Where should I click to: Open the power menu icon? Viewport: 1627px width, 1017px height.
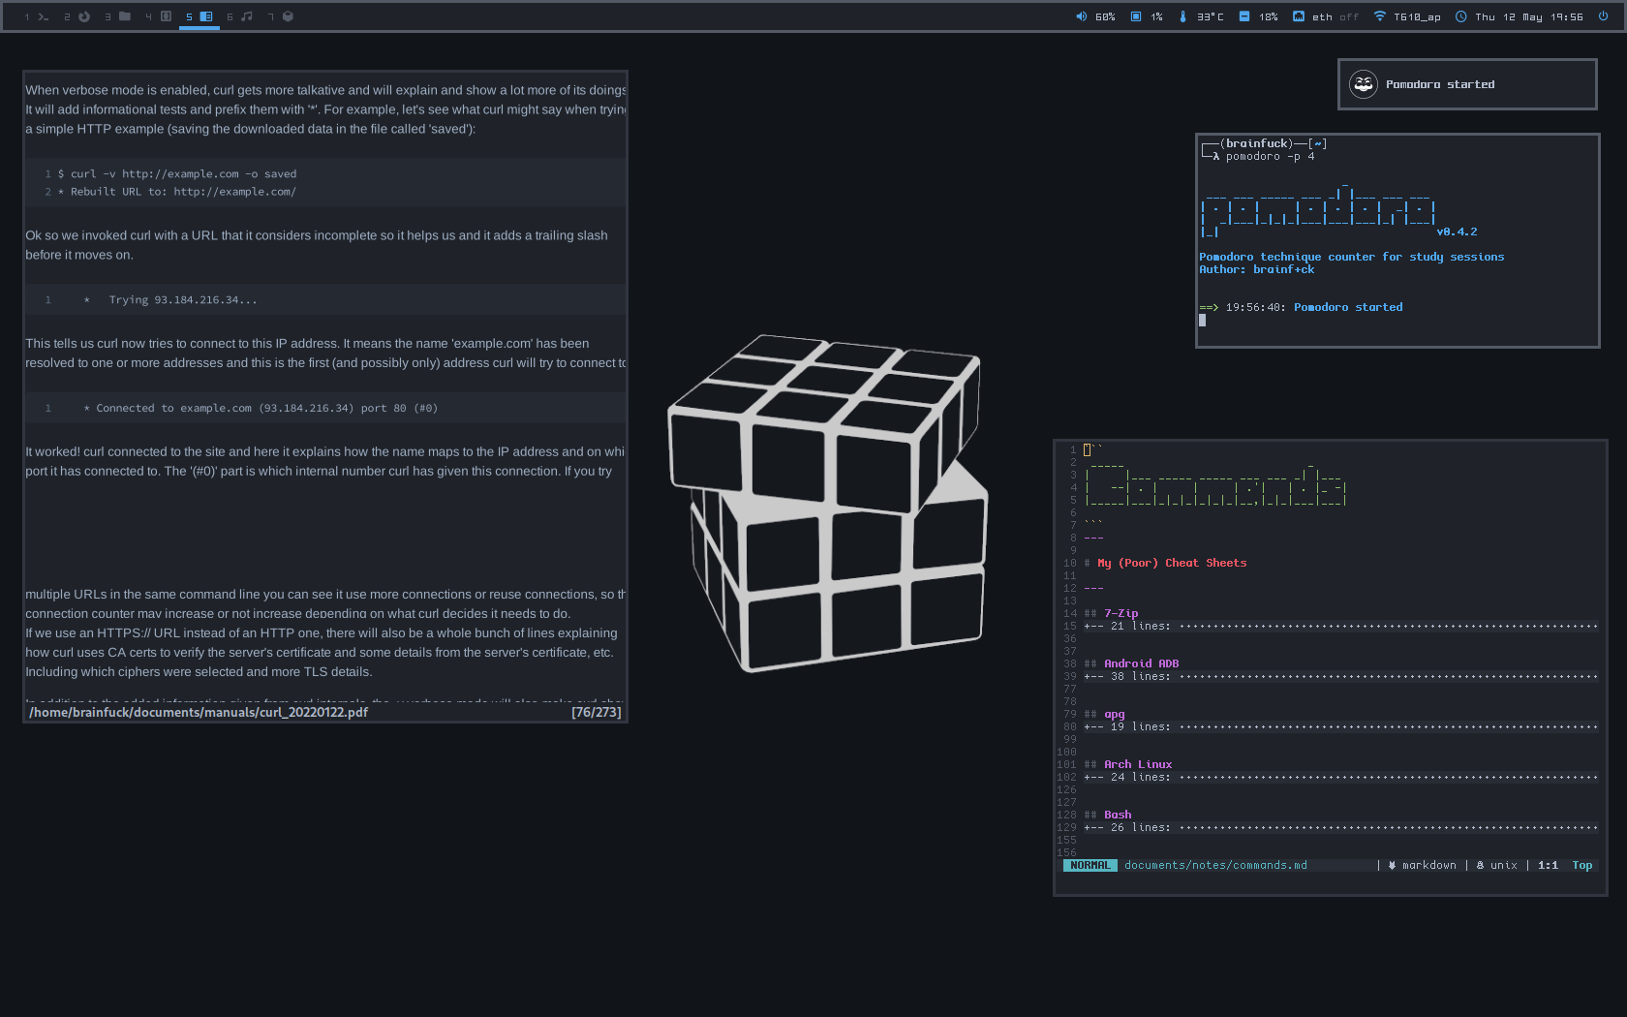pyautogui.click(x=1603, y=16)
